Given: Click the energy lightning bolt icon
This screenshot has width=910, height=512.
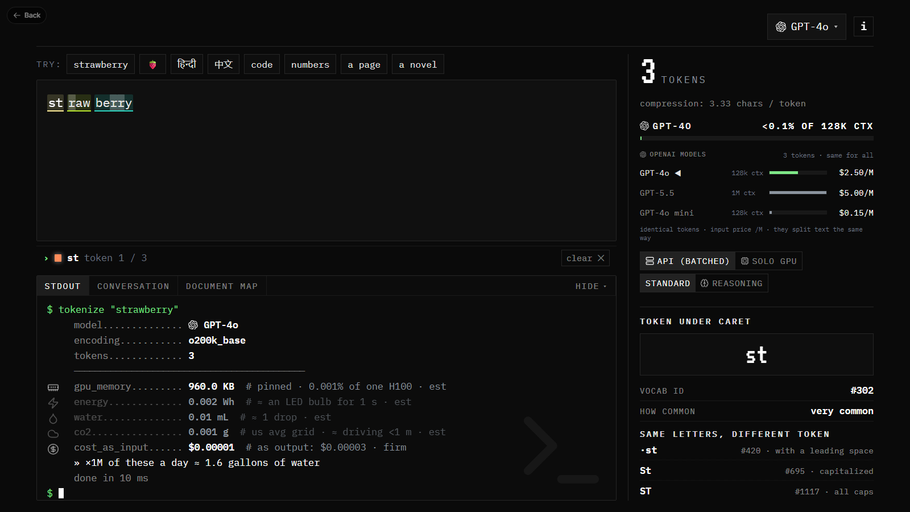Looking at the screenshot, I should 53,403.
